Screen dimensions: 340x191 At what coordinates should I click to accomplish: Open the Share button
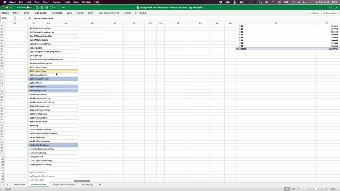(x=314, y=13)
